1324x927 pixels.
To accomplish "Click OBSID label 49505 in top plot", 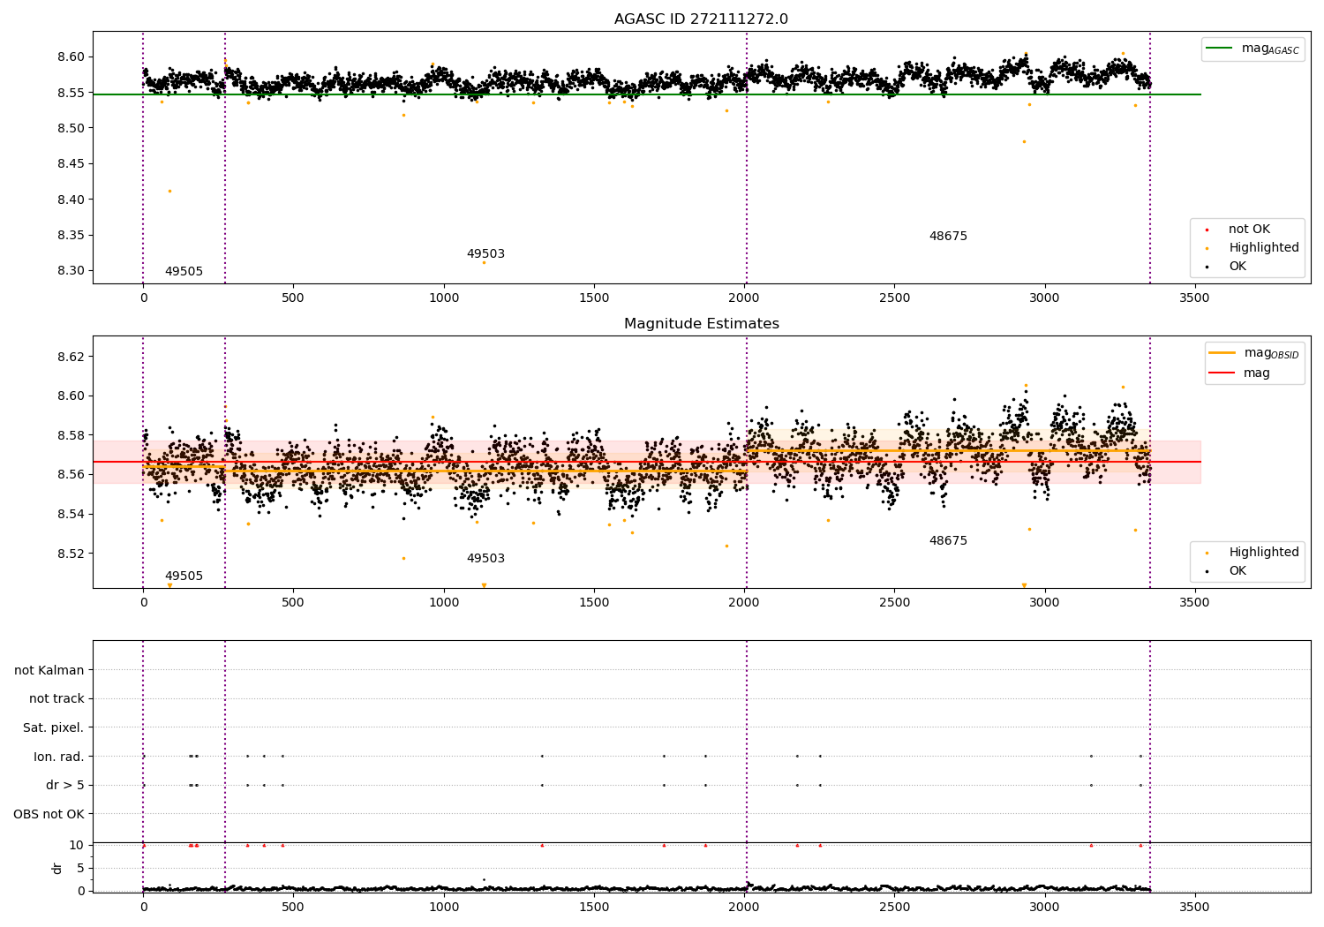I will pyautogui.click(x=184, y=272).
